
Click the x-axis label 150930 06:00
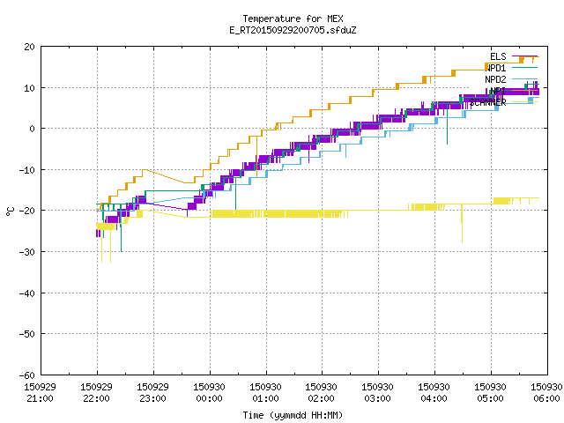click(x=546, y=393)
